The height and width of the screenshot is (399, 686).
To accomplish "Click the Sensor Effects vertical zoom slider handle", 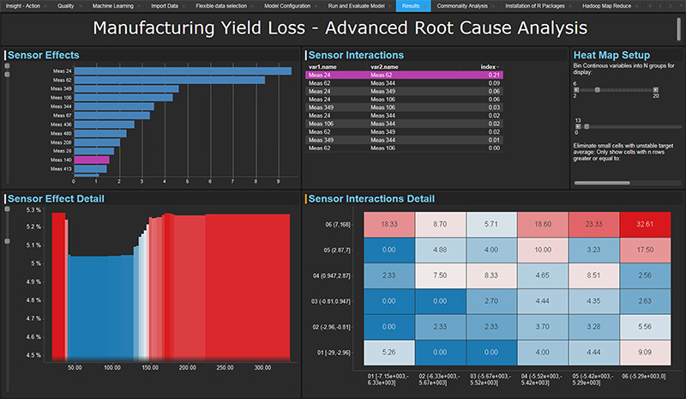I will pos(7,76).
